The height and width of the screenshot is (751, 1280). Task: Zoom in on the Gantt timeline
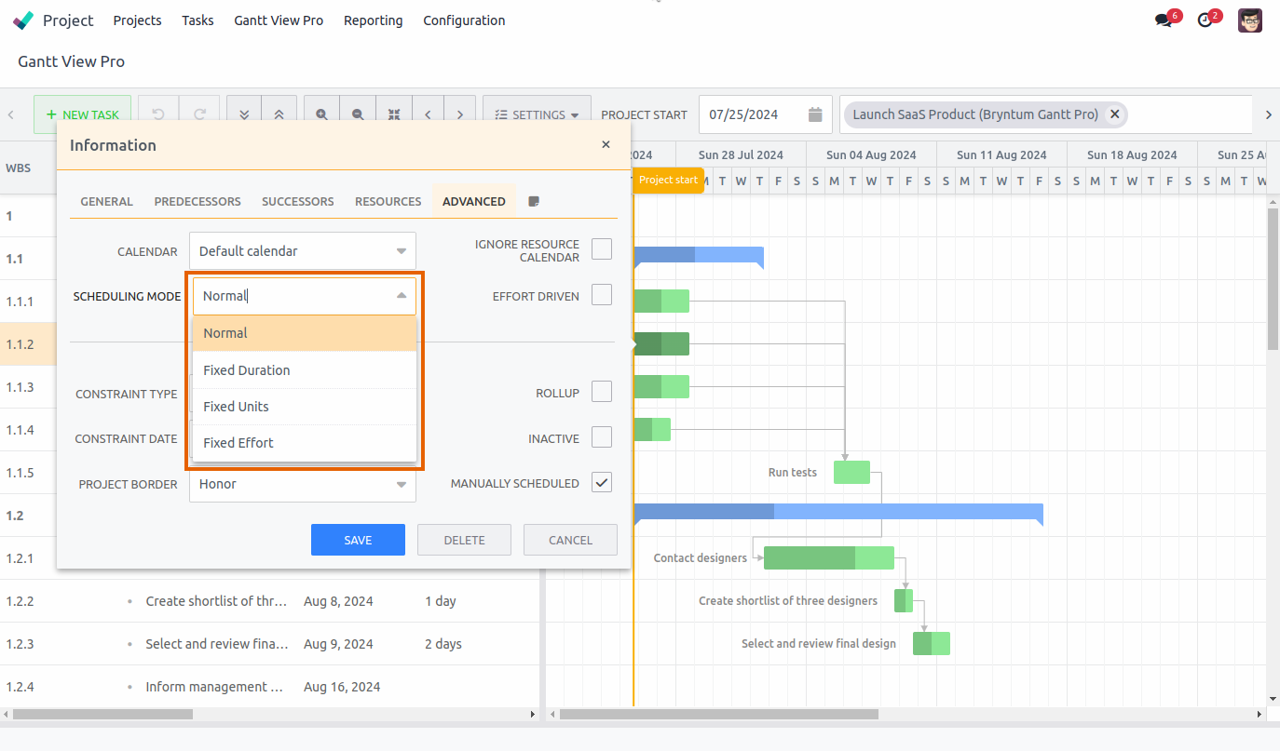[321, 114]
